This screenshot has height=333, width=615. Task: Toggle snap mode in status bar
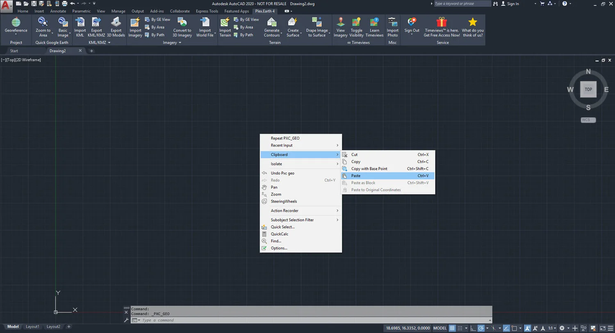click(460, 328)
